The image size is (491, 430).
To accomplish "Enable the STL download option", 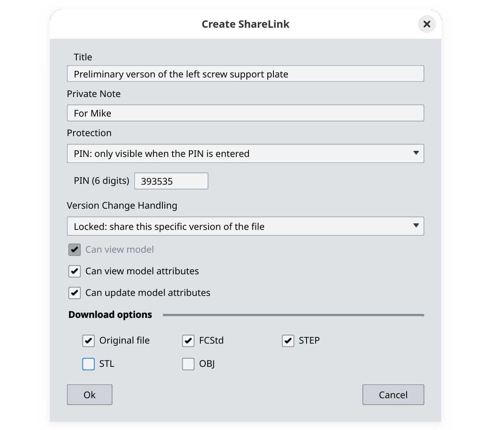I will tap(88, 364).
